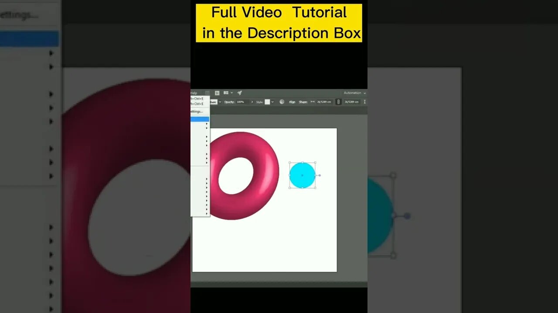Click the Arrange Documents icon
Viewport: 558px width, 313px height.
[x=226, y=93]
